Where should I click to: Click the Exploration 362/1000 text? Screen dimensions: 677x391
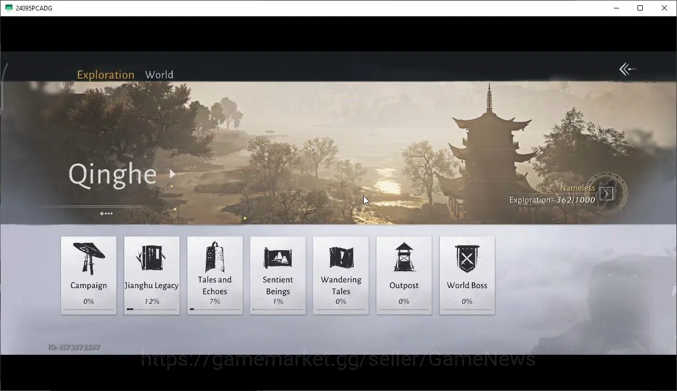coord(552,200)
